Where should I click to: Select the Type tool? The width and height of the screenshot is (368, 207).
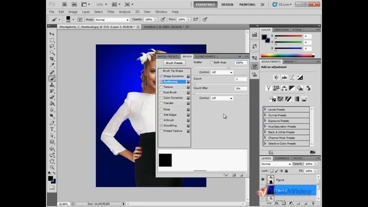pos(52,129)
